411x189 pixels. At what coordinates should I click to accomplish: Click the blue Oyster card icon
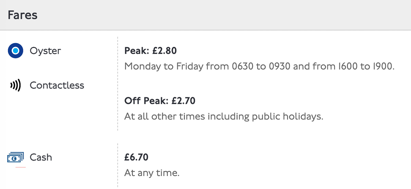click(15, 51)
